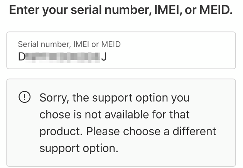Viewport: 243px width, 168px height.
Task: Click the word "Sorry," in the error
Action: click(x=54, y=98)
